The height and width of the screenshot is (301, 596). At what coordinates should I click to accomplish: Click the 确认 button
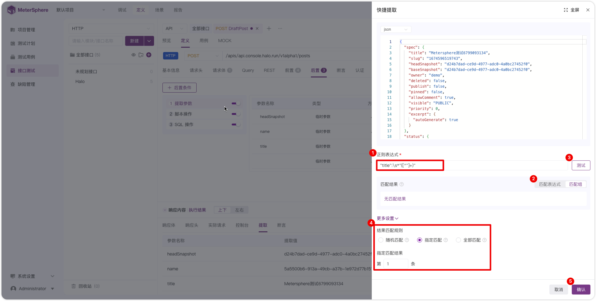click(581, 290)
